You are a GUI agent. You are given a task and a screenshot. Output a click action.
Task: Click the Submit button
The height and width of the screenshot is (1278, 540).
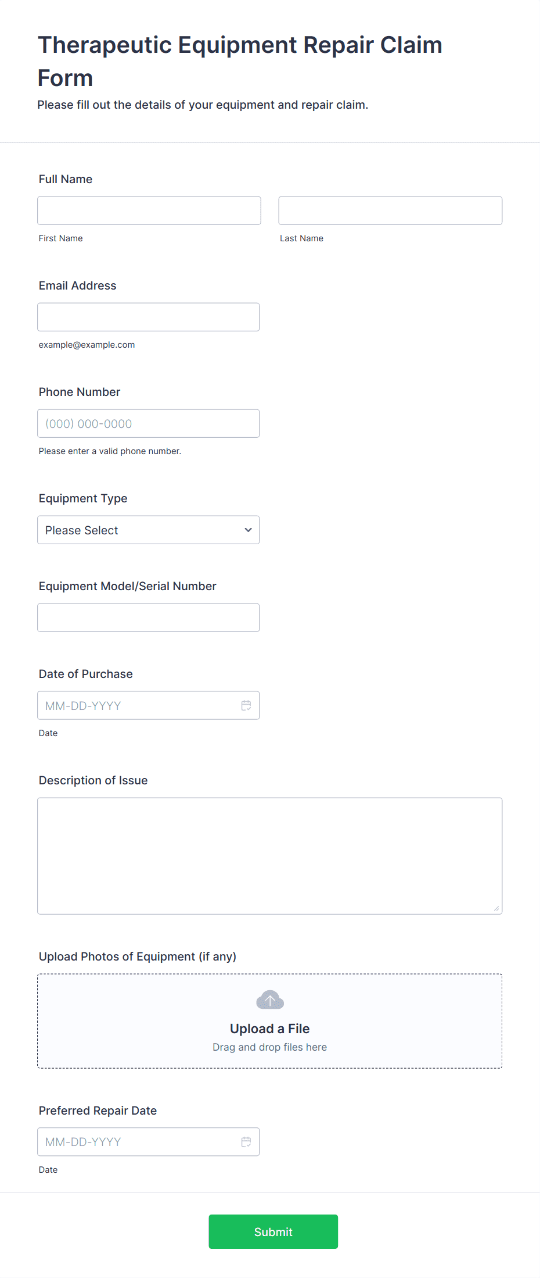(273, 1231)
